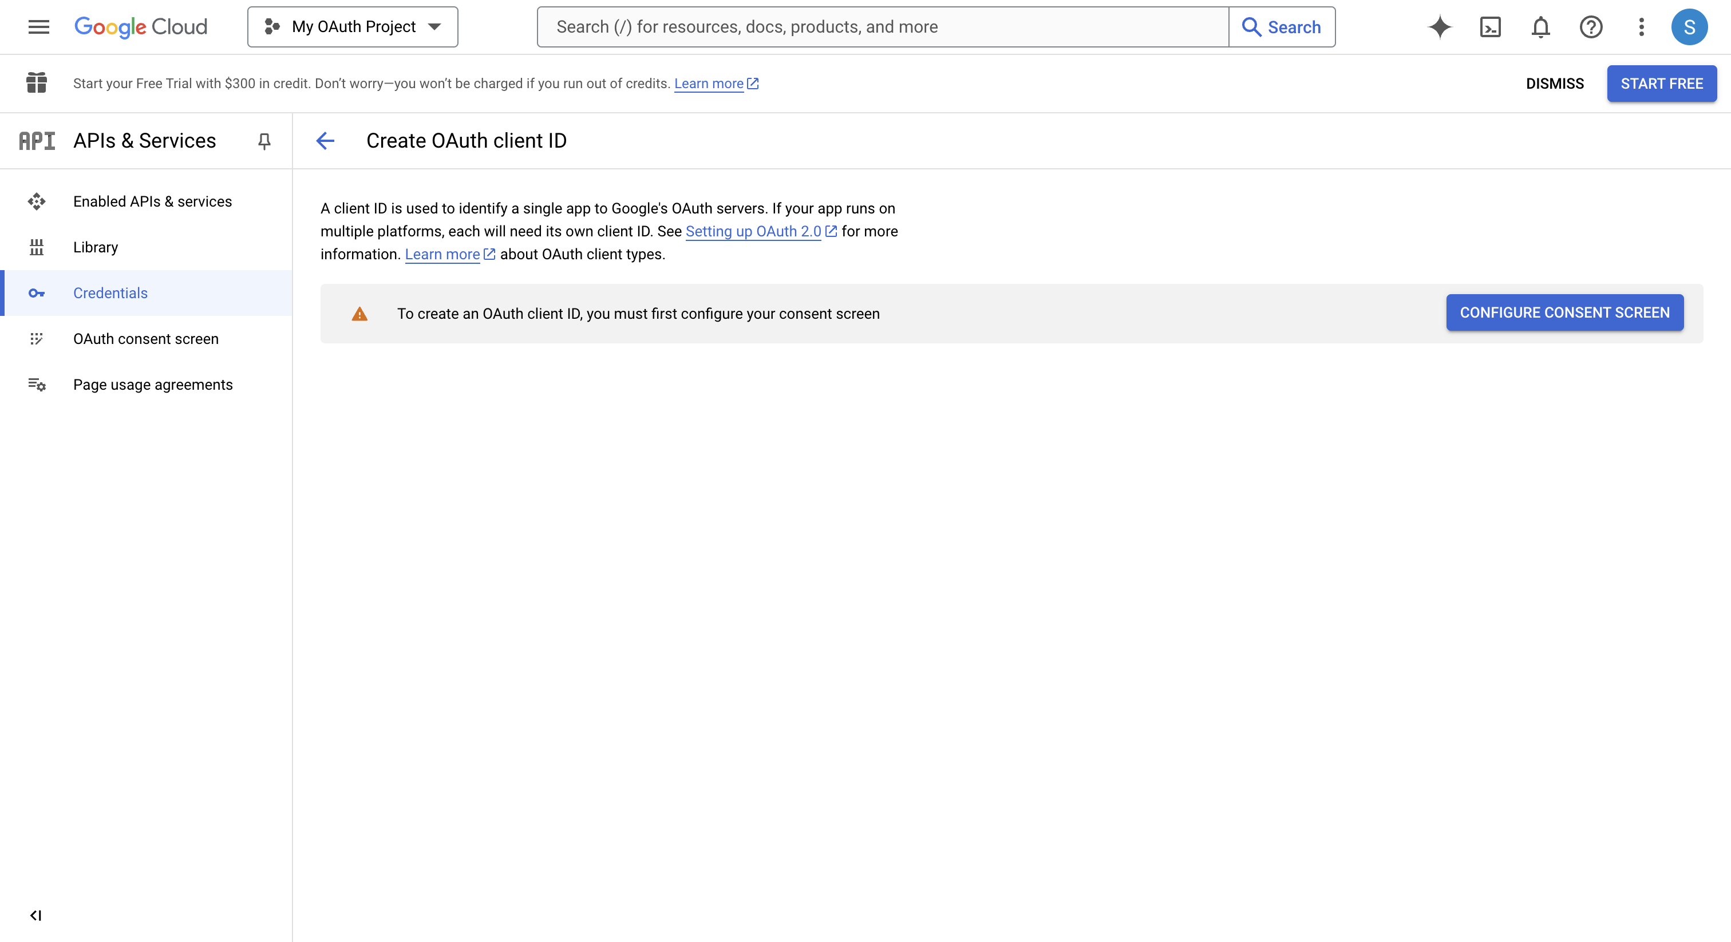Open the three-dot settings menu

tap(1641, 27)
